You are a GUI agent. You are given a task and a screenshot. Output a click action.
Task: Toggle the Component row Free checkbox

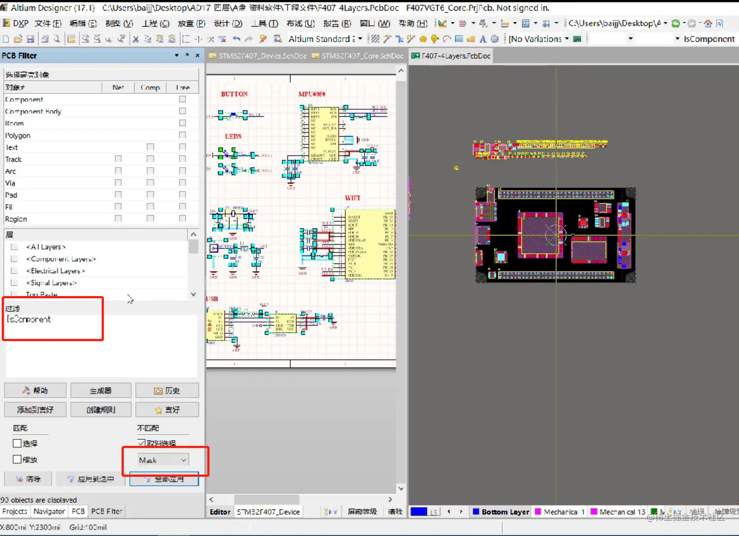182,99
